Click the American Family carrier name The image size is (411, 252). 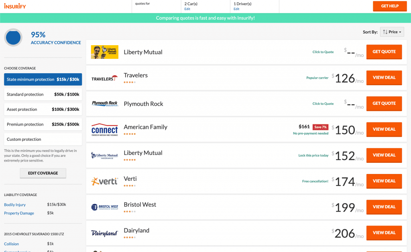pos(145,127)
